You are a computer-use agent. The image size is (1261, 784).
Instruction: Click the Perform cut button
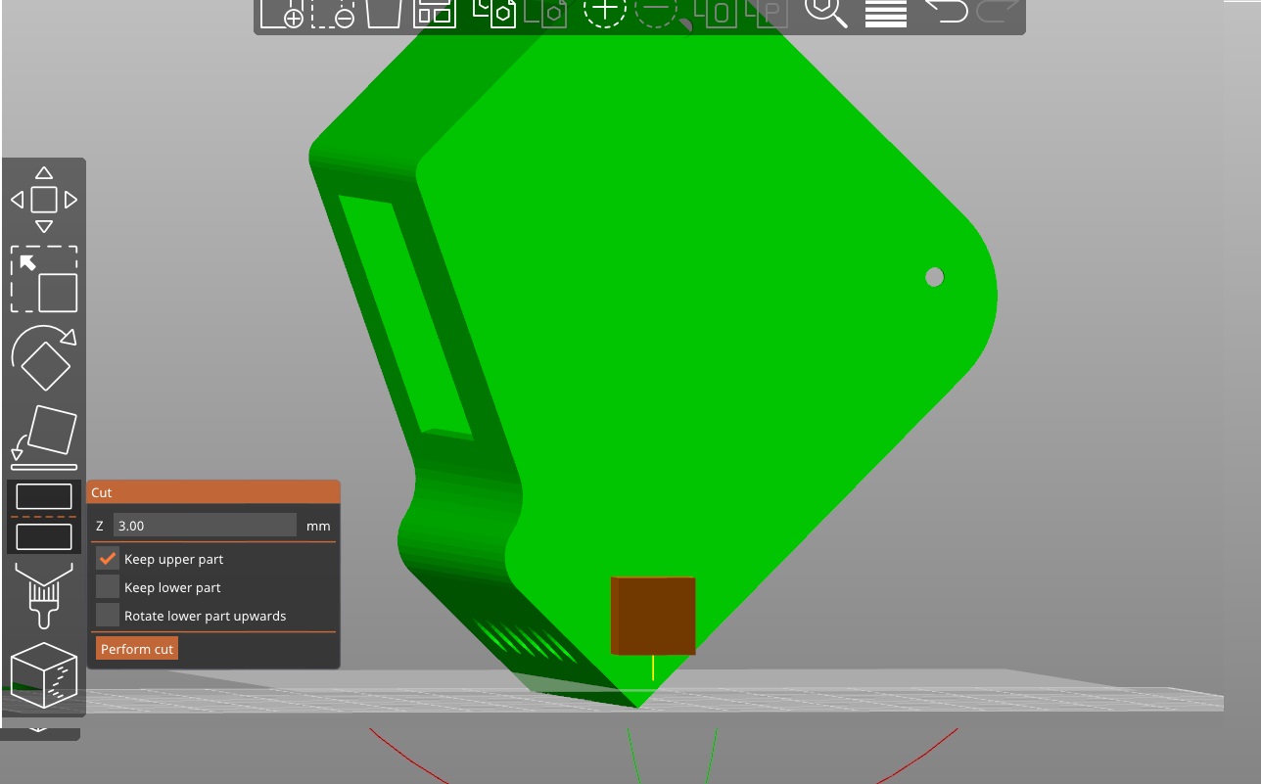[137, 649]
